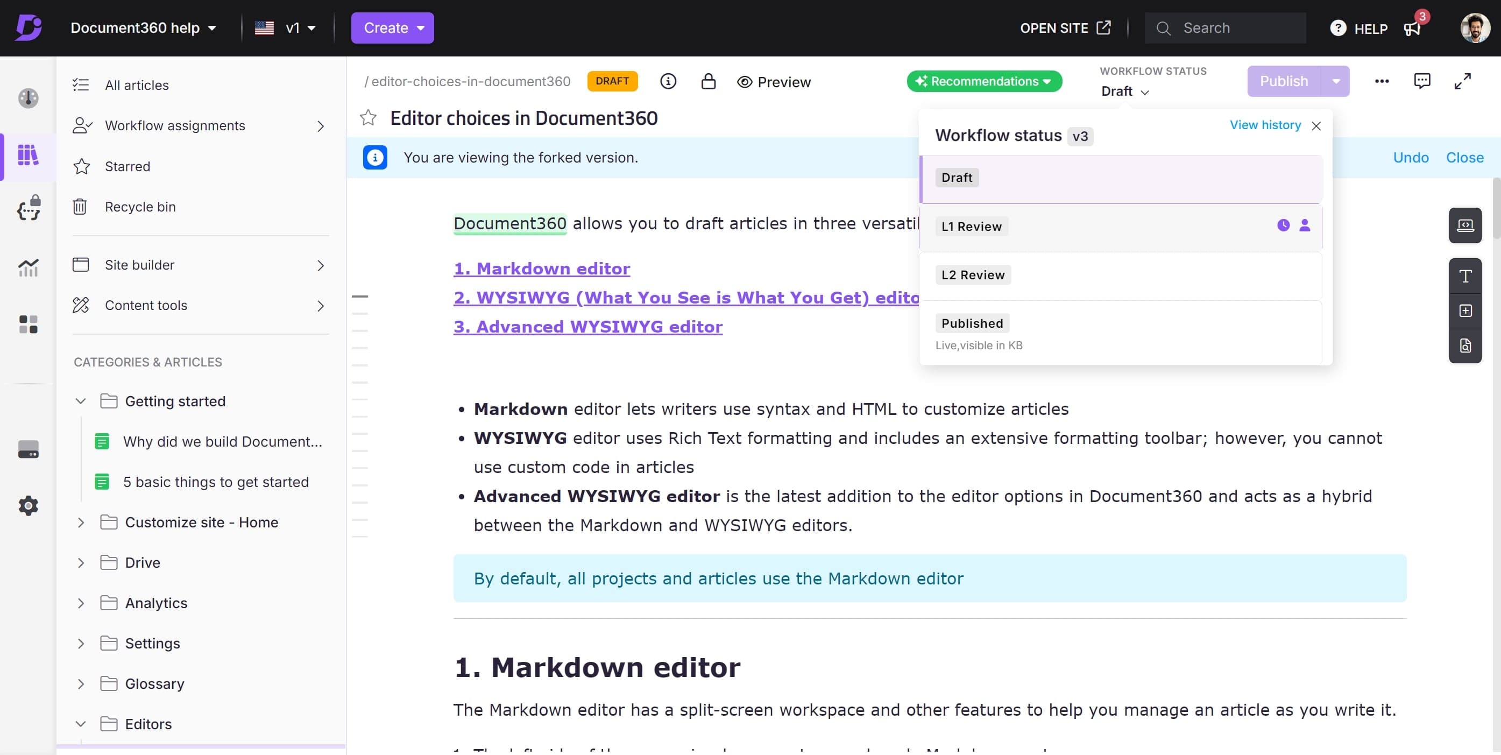This screenshot has width=1501, height=755.
Task: Expand the Settings category
Action: pyautogui.click(x=81, y=644)
